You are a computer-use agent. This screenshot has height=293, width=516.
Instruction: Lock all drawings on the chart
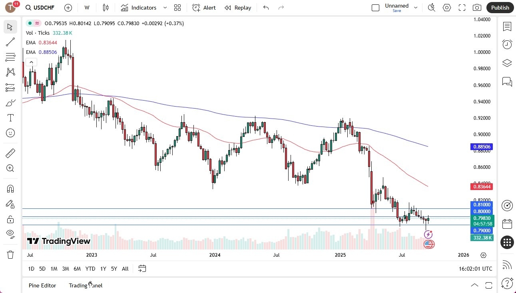coord(10,219)
